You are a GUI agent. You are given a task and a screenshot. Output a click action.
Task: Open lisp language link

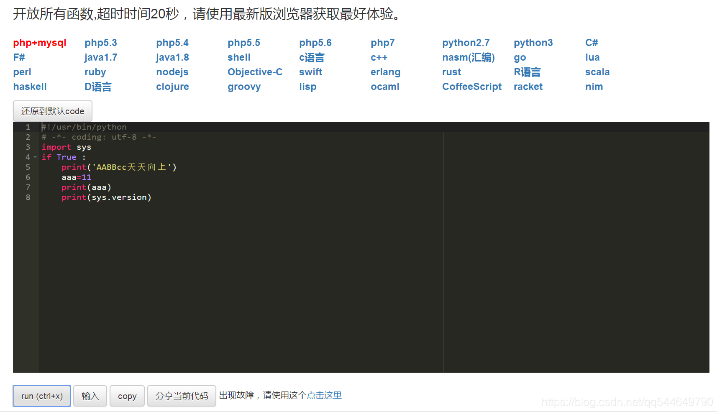(x=307, y=87)
